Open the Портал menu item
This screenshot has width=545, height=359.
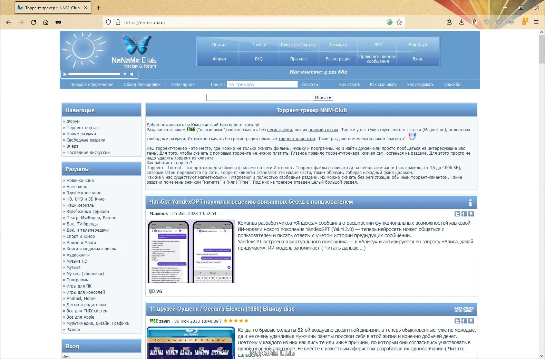pos(219,45)
